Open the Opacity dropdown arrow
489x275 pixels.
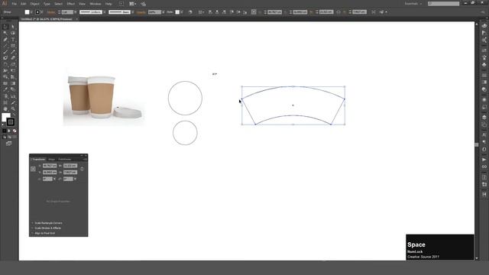pyautogui.click(x=164, y=12)
